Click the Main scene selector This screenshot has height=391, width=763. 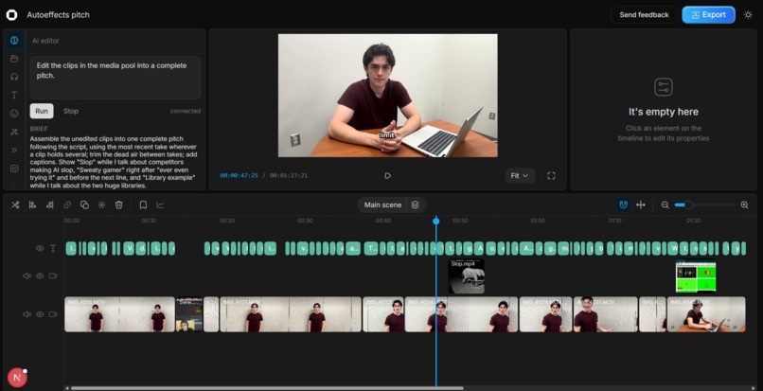point(383,205)
